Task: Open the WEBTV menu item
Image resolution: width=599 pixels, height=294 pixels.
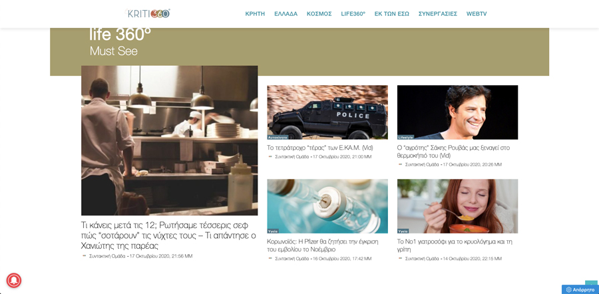Action: 477,14
